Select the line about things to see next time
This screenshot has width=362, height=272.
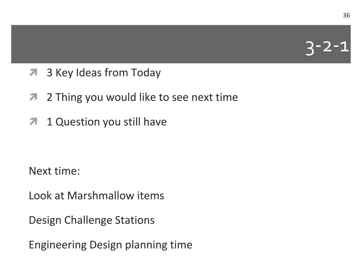[142, 97]
